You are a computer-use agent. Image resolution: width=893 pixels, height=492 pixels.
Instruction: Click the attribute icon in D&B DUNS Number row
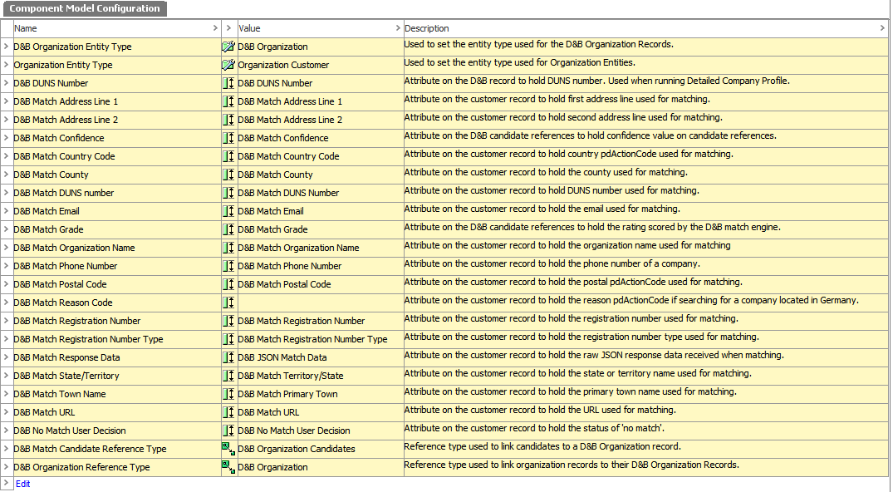tap(228, 83)
